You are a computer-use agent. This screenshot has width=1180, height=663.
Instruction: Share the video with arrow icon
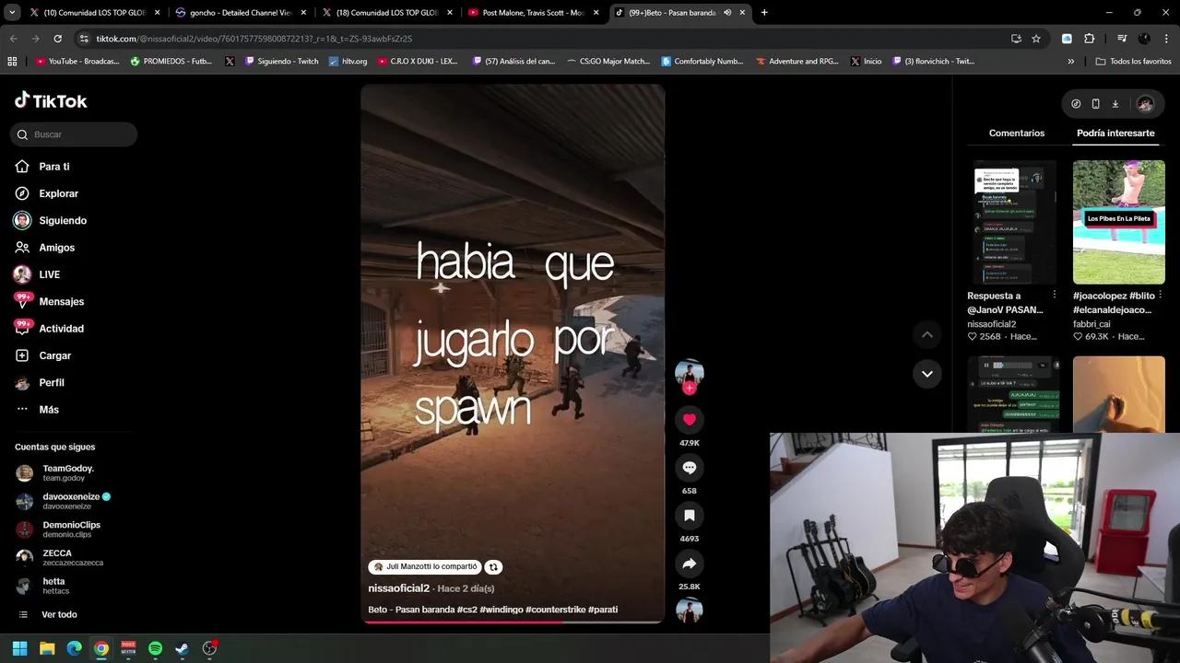coord(689,564)
